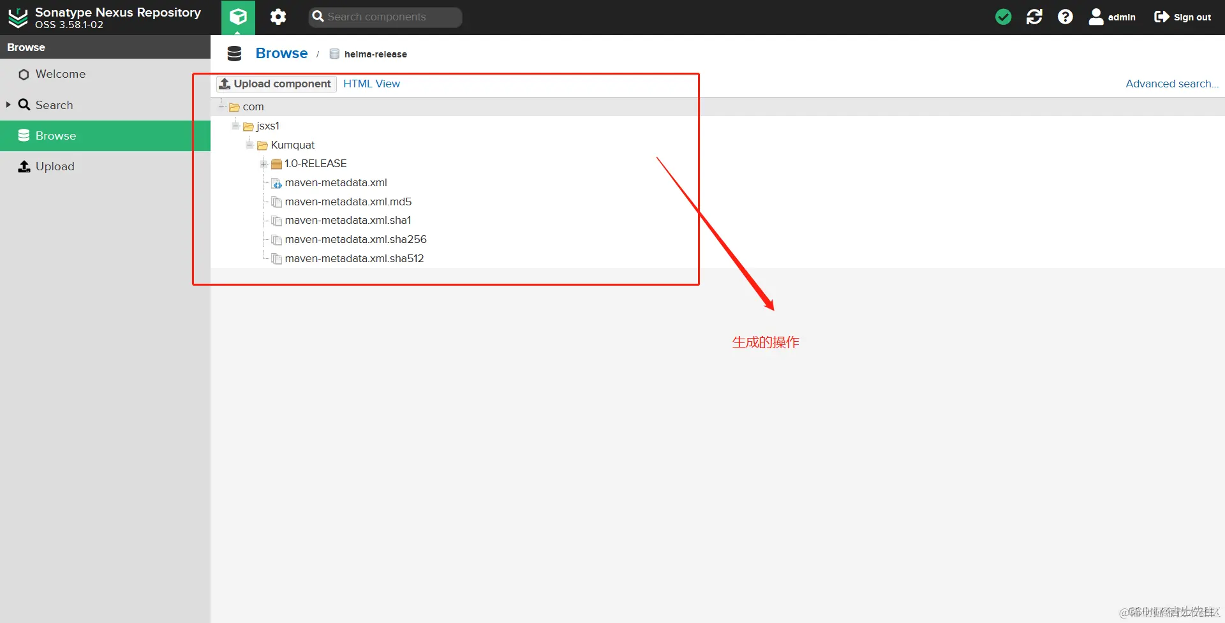1225x623 pixels.
Task: Expand the 1.0-RELEASE folder node
Action: point(264,164)
